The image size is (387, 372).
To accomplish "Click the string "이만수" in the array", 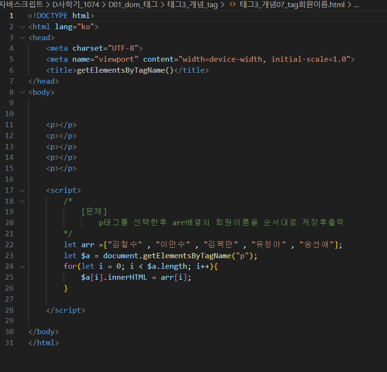I will click(x=173, y=245).
